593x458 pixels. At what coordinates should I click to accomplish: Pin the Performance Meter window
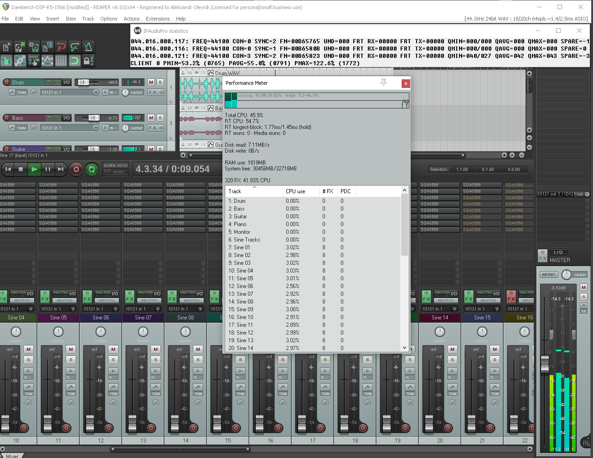click(383, 82)
